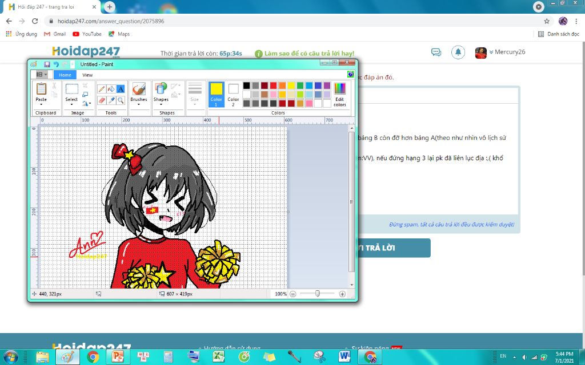Reload the Chrome page

pos(35,21)
